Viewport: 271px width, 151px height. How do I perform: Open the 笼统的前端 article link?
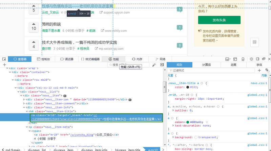(51, 24)
